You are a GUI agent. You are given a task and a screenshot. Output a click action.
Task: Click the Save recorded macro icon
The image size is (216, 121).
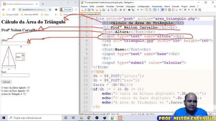tap(200, 10)
